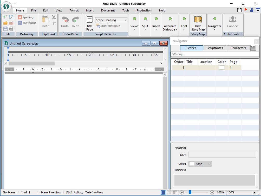Export the script using the PDF icon
This screenshot has width=261, height=196.
(11, 23)
